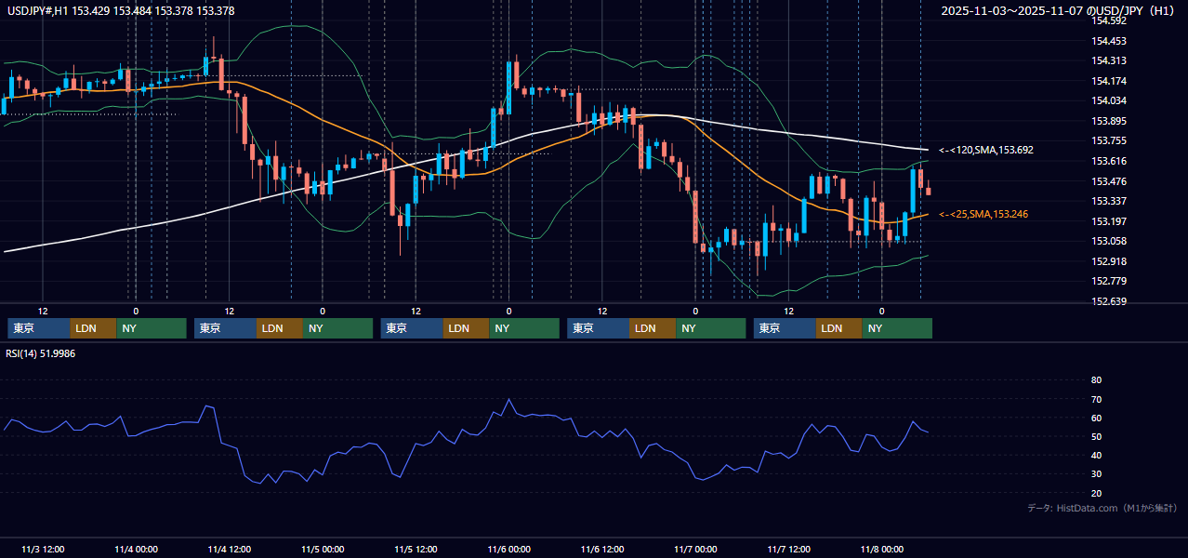This screenshot has width=1188, height=558.
Task: Click the RSI scale value 40
Action: tap(1096, 455)
